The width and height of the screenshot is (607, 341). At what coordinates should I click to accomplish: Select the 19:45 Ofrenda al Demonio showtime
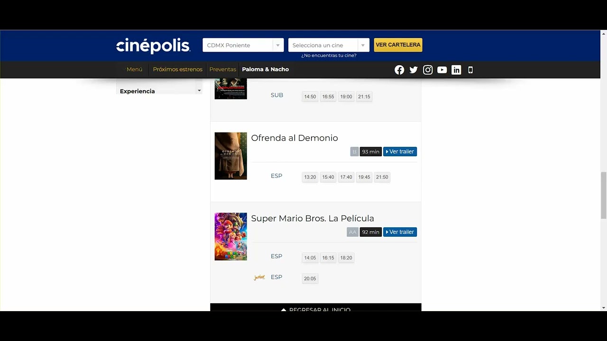tap(364, 177)
